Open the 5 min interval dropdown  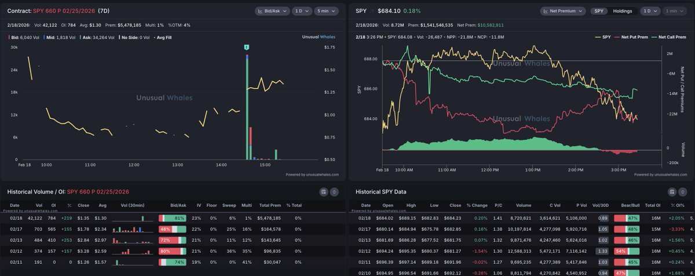click(327, 11)
